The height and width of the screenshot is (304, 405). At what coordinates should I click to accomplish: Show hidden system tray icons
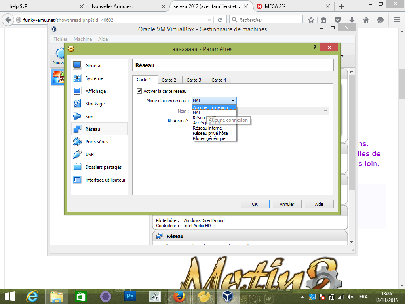tap(302, 297)
